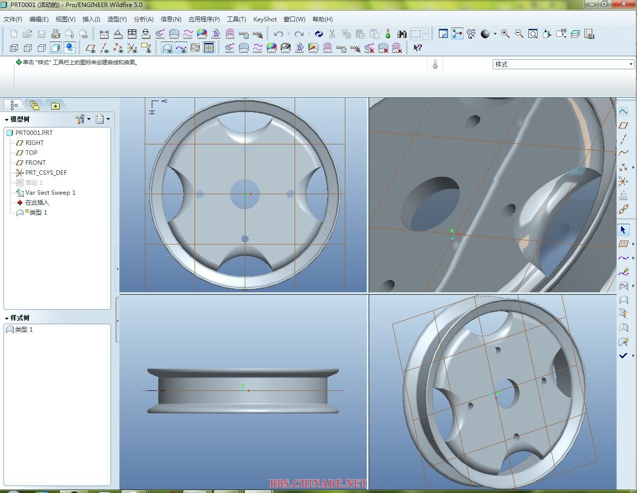Viewport: 637px width, 493px height.
Task: Open the 造型(Y) menu
Action: 117,19
